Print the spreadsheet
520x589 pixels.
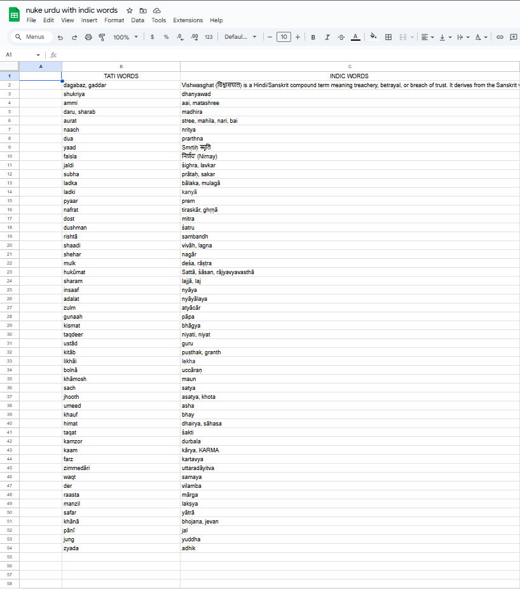point(88,37)
